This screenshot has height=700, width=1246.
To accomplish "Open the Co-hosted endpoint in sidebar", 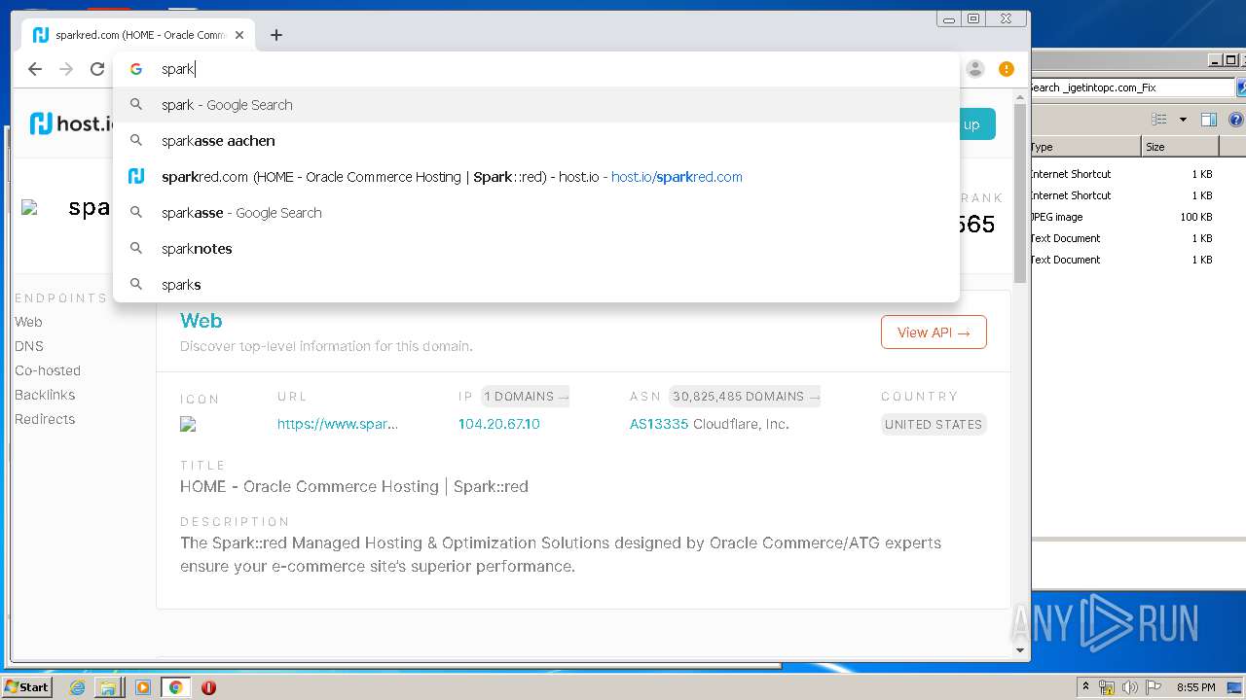I will click(x=48, y=370).
